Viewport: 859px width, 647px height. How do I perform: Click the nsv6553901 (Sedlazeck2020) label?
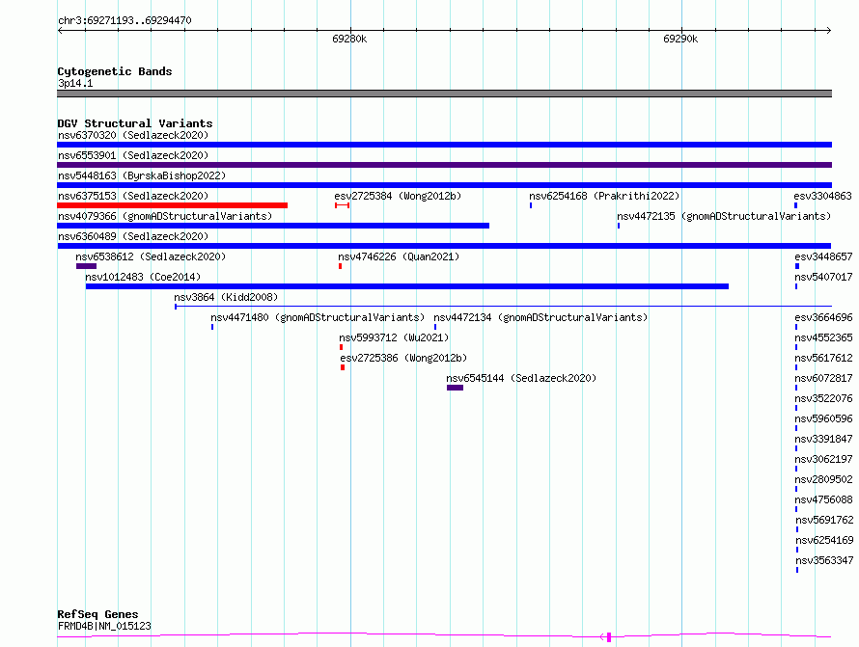[133, 155]
